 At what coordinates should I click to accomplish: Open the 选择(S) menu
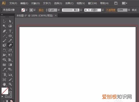[58, 3]
